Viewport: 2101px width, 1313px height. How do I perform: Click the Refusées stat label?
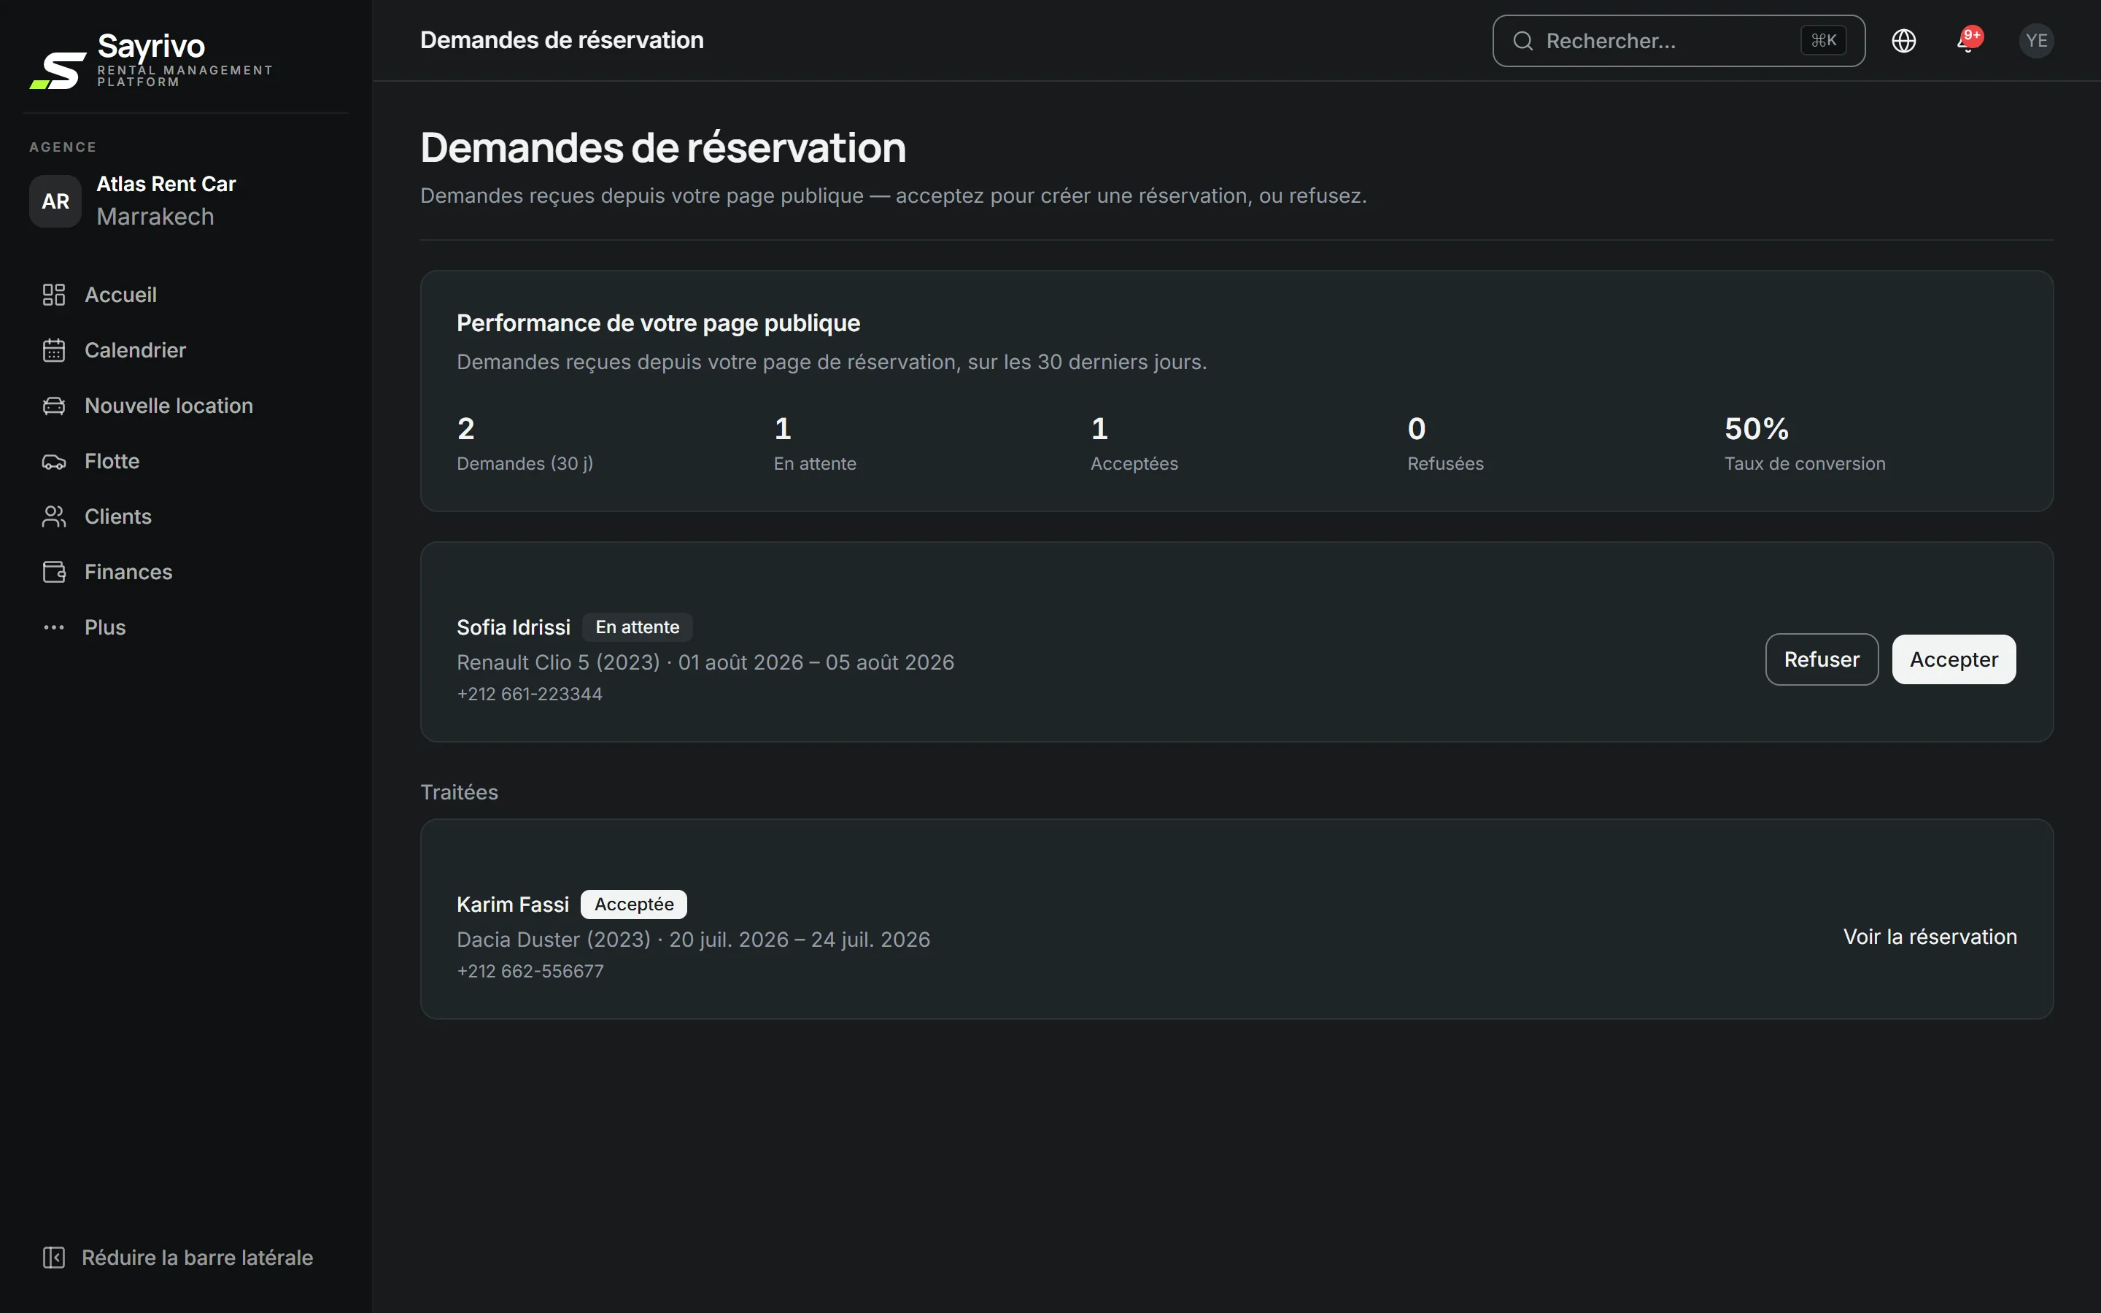click(x=1445, y=464)
